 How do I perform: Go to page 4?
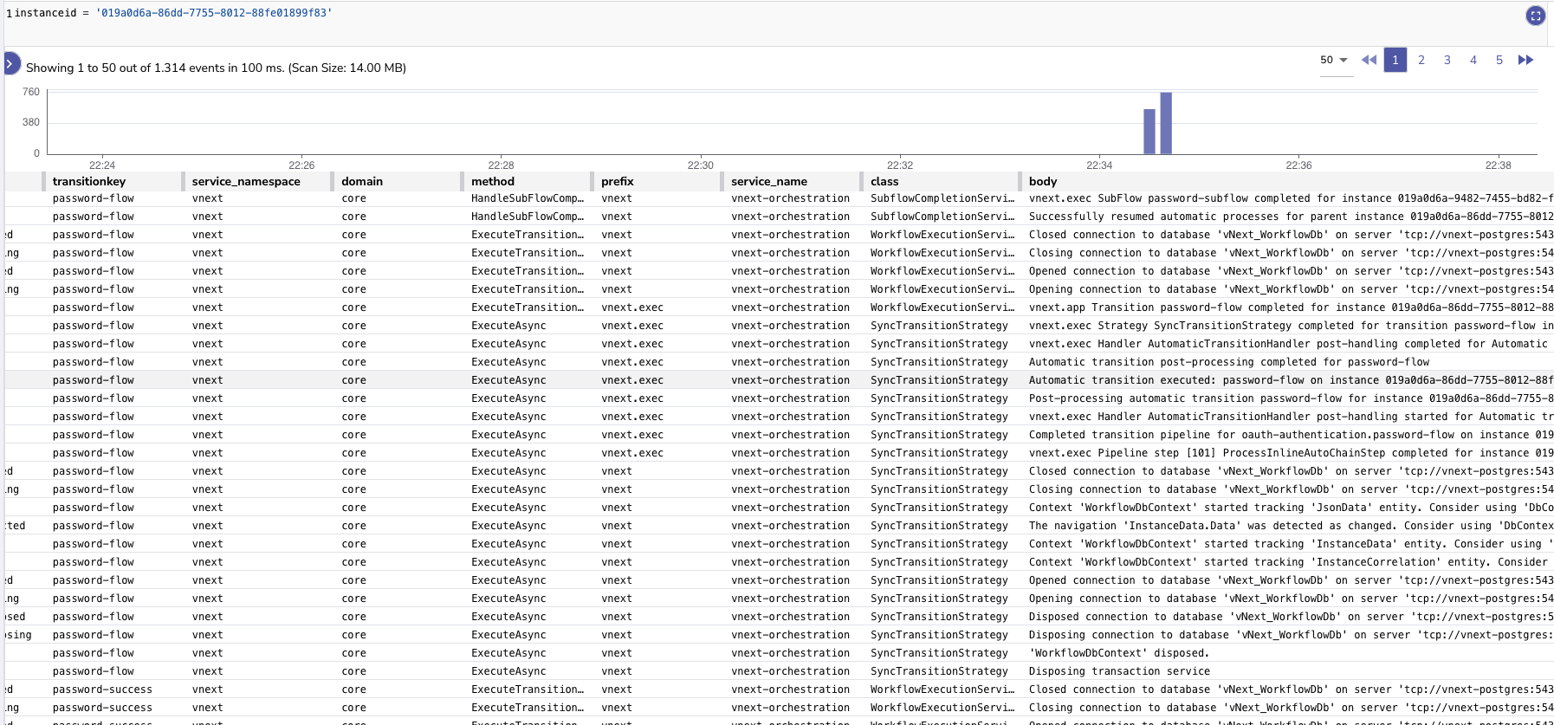(1473, 60)
